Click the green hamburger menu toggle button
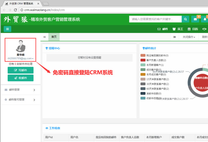The height and width of the screenshot is (142, 208). pyautogui.click(x=8, y=29)
